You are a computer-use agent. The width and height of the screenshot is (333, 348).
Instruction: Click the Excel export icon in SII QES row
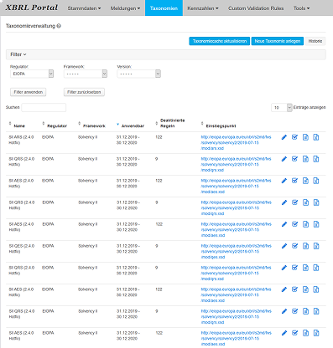pyautogui.click(x=316, y=246)
